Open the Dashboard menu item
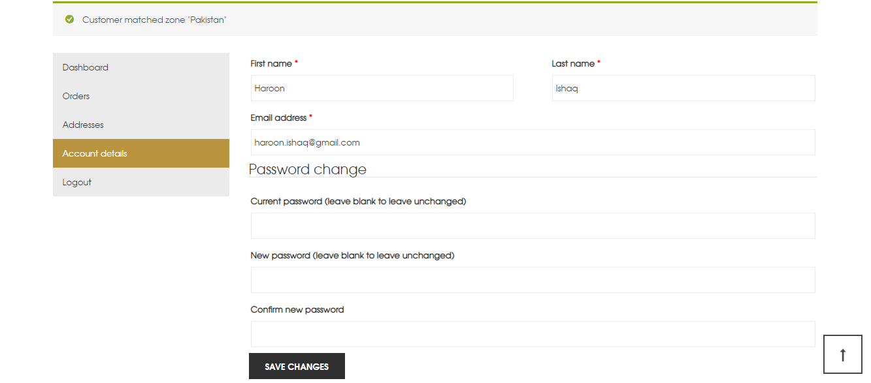The height and width of the screenshot is (383, 871). 141,67
